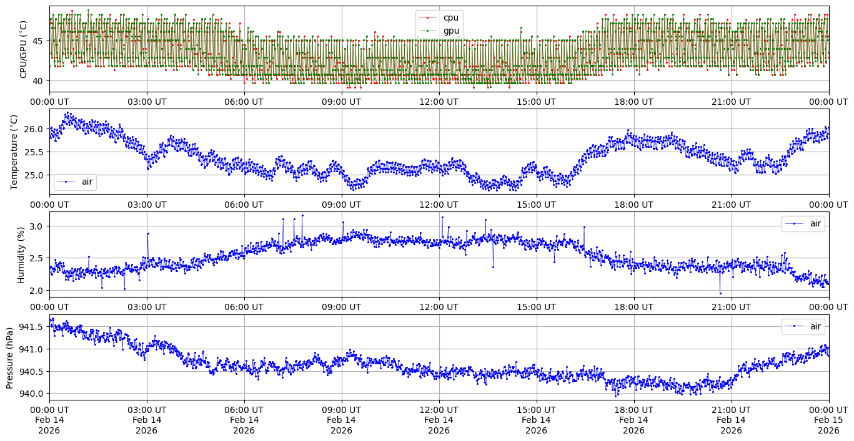Click the Temperature (°C) y-axis label
This screenshot has width=854, height=441.
15,152
